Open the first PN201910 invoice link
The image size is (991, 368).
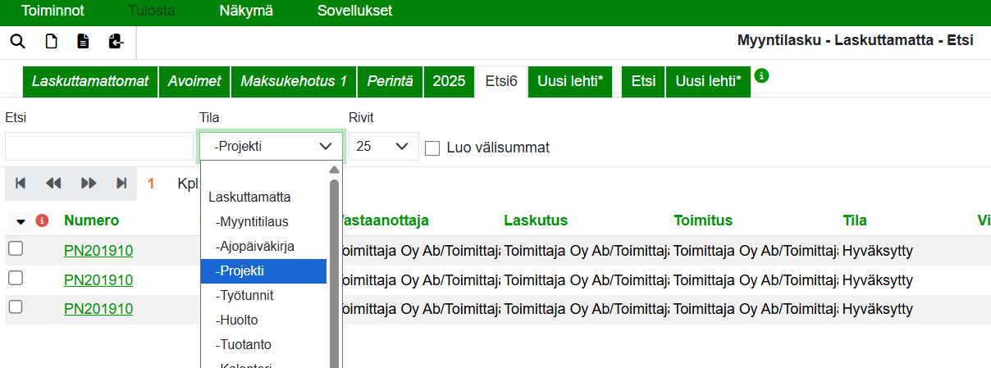98,251
